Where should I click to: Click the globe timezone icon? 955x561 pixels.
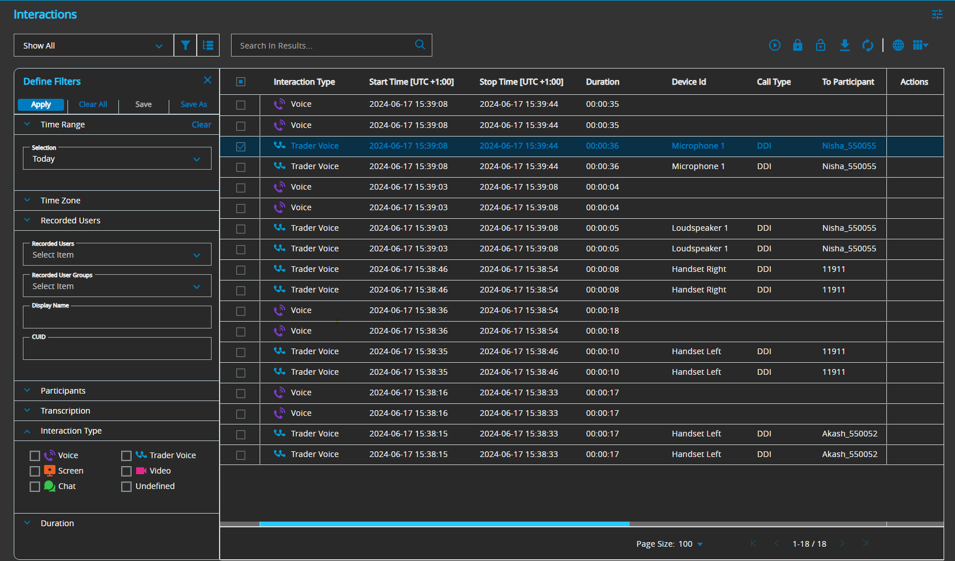tap(898, 45)
